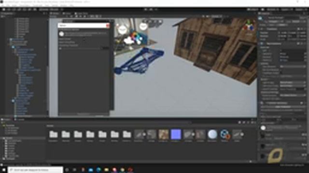
Task: Select the Hand tool in Unity toolbar
Action: pos(4,10)
